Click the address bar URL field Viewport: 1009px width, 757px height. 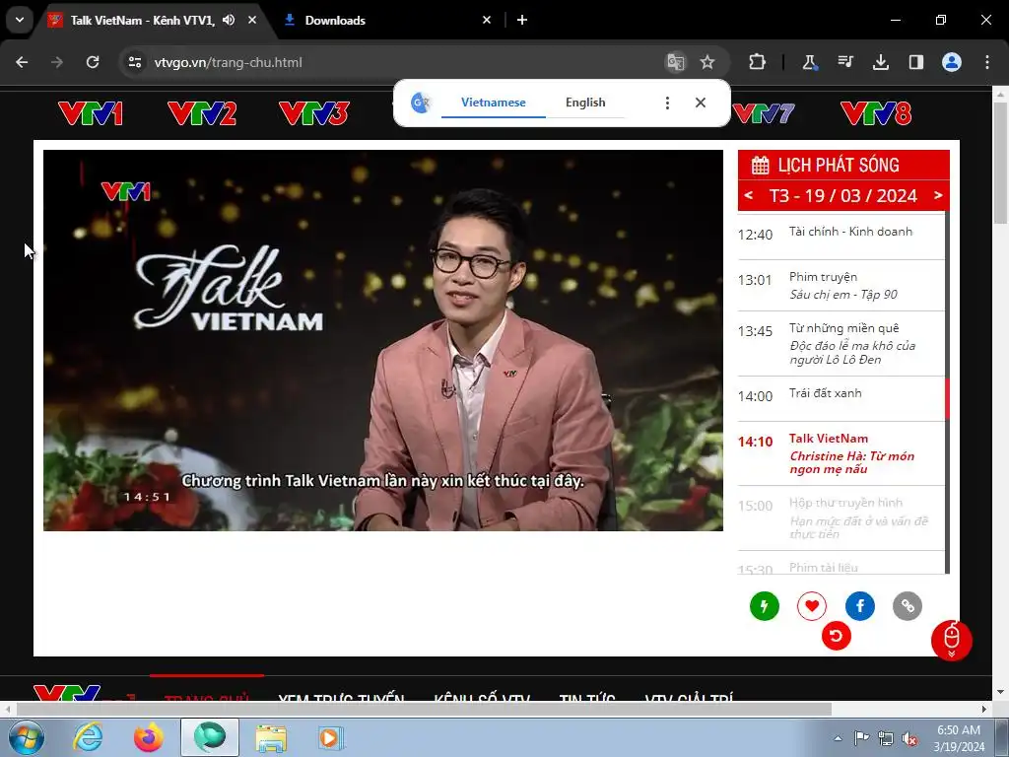(x=399, y=62)
